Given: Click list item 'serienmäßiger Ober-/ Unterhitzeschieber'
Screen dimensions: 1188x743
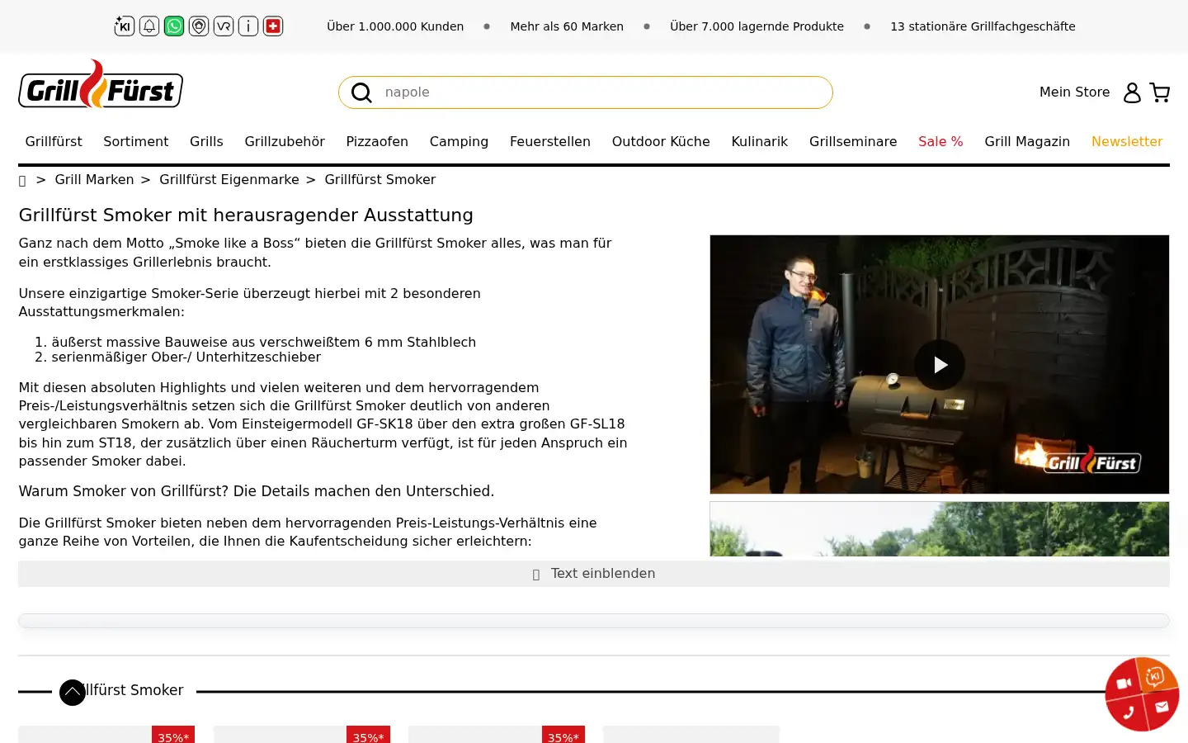Looking at the screenshot, I should pos(186,357).
